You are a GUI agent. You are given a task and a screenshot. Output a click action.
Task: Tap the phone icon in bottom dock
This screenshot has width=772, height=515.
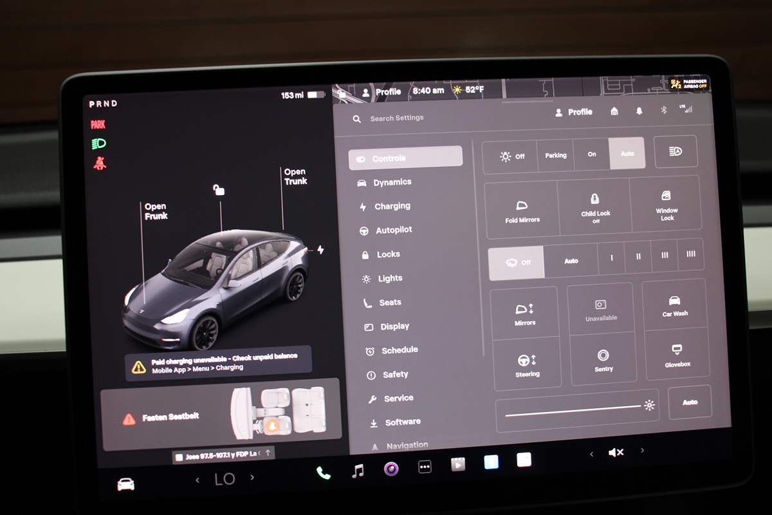pyautogui.click(x=323, y=473)
